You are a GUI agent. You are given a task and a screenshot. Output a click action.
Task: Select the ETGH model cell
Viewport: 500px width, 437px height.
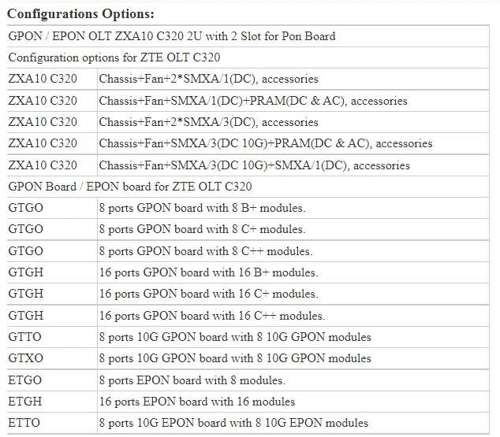(25, 402)
